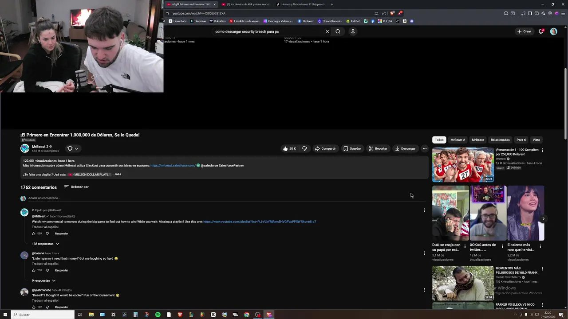Click the 'Guardar' button
This screenshot has height=319, width=568.
tap(352, 148)
